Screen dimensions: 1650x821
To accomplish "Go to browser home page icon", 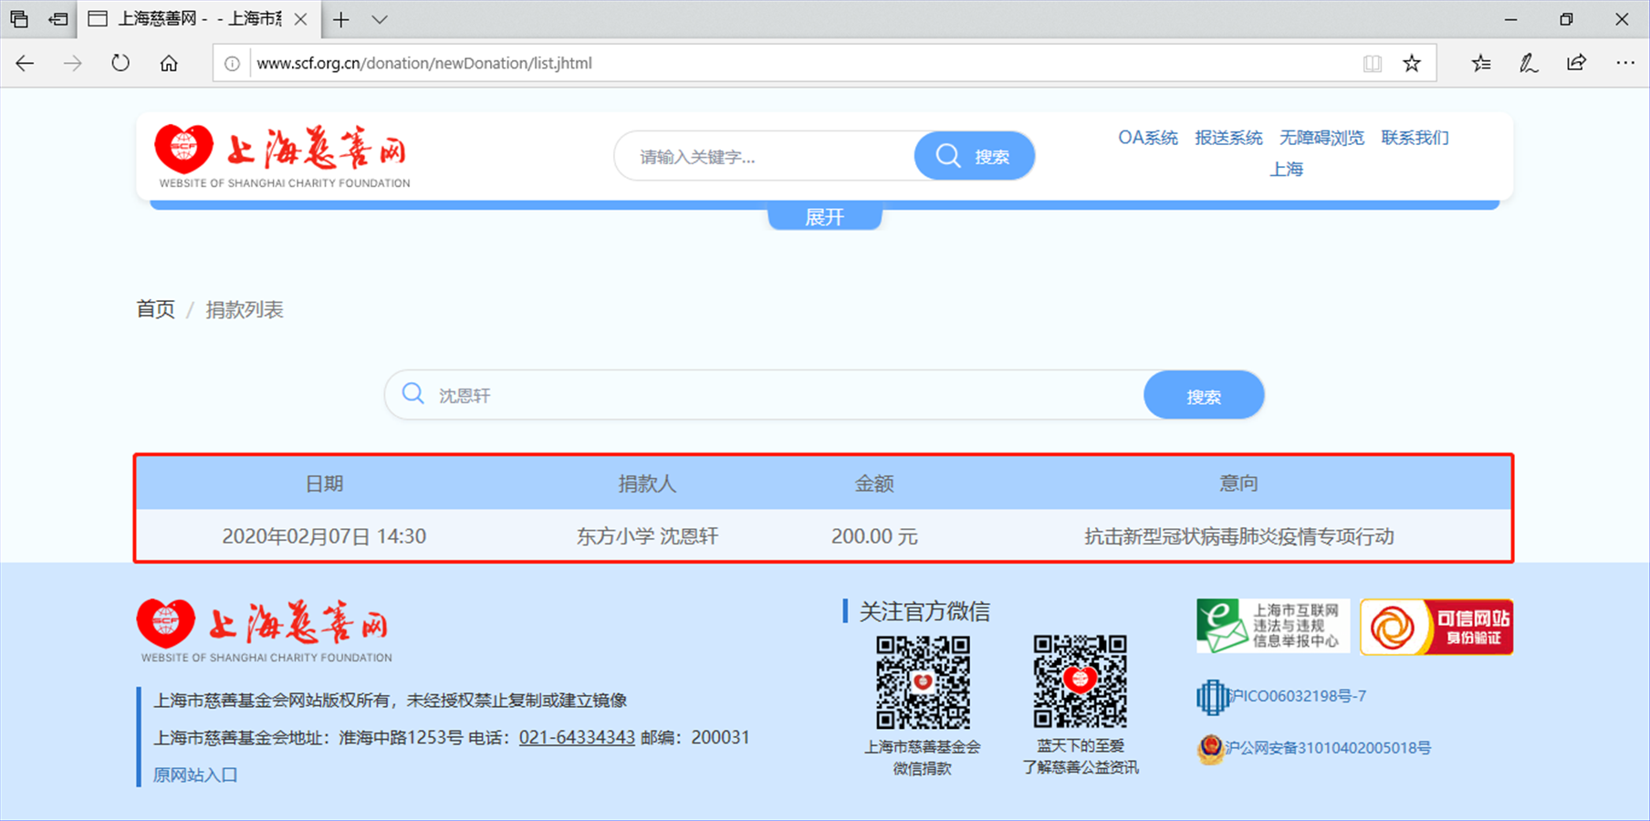I will coord(169,63).
